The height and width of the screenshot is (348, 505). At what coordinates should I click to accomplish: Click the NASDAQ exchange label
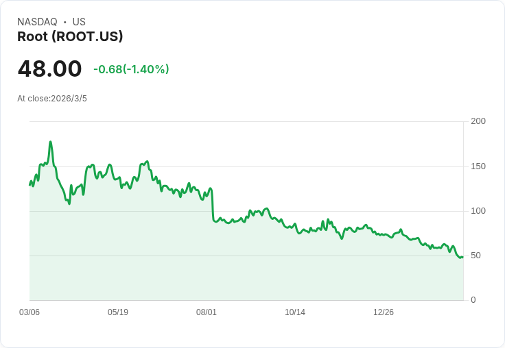[37, 22]
